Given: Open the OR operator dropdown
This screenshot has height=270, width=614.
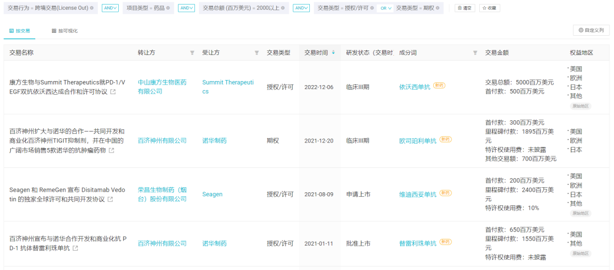Looking at the screenshot, I should click(385, 8).
